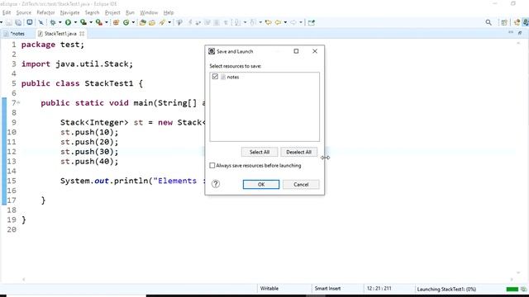Image resolution: width=529 pixels, height=297 pixels.
Task: Click the Save toolbar icon
Action: point(9,22)
